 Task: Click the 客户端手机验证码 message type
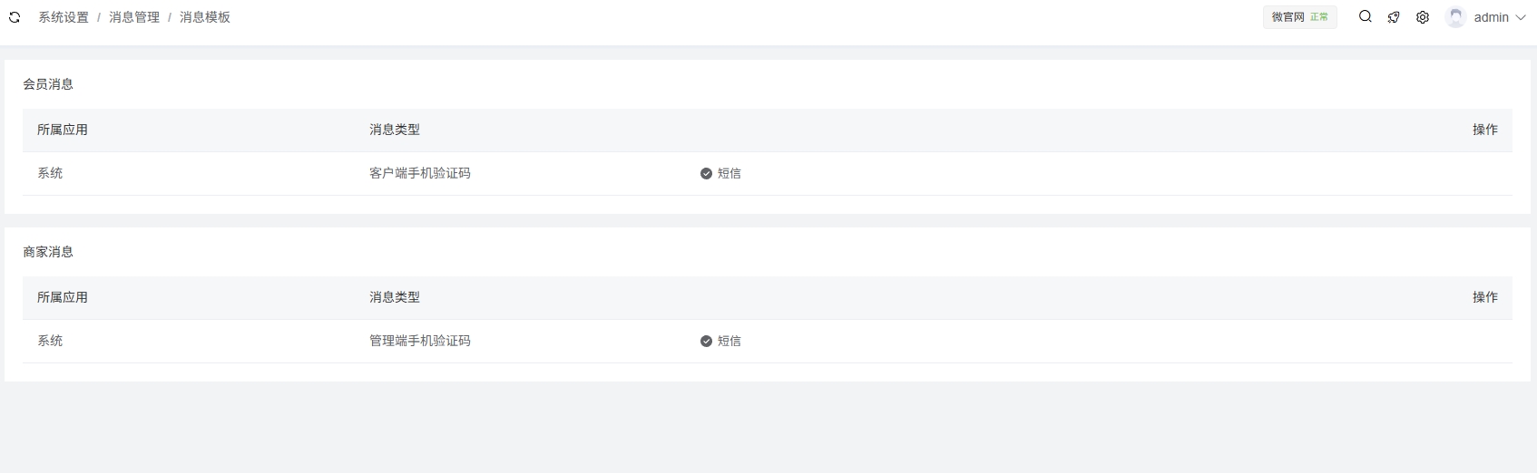click(x=420, y=173)
